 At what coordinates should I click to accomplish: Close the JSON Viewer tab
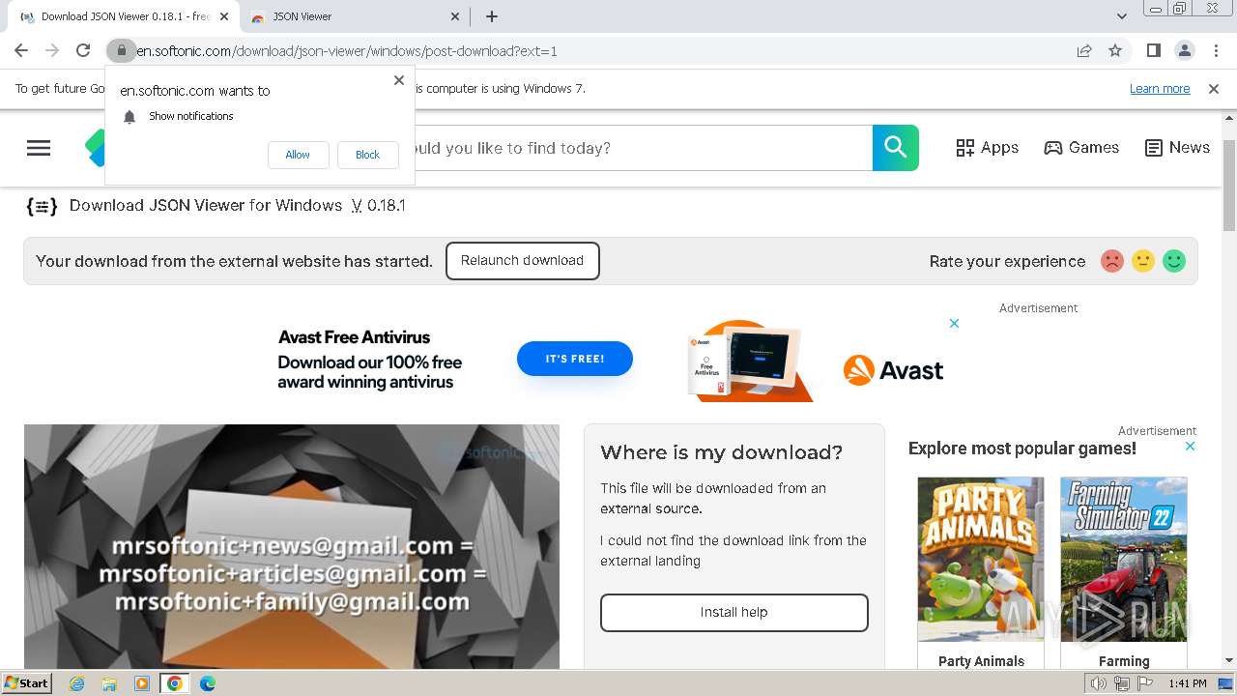point(455,16)
